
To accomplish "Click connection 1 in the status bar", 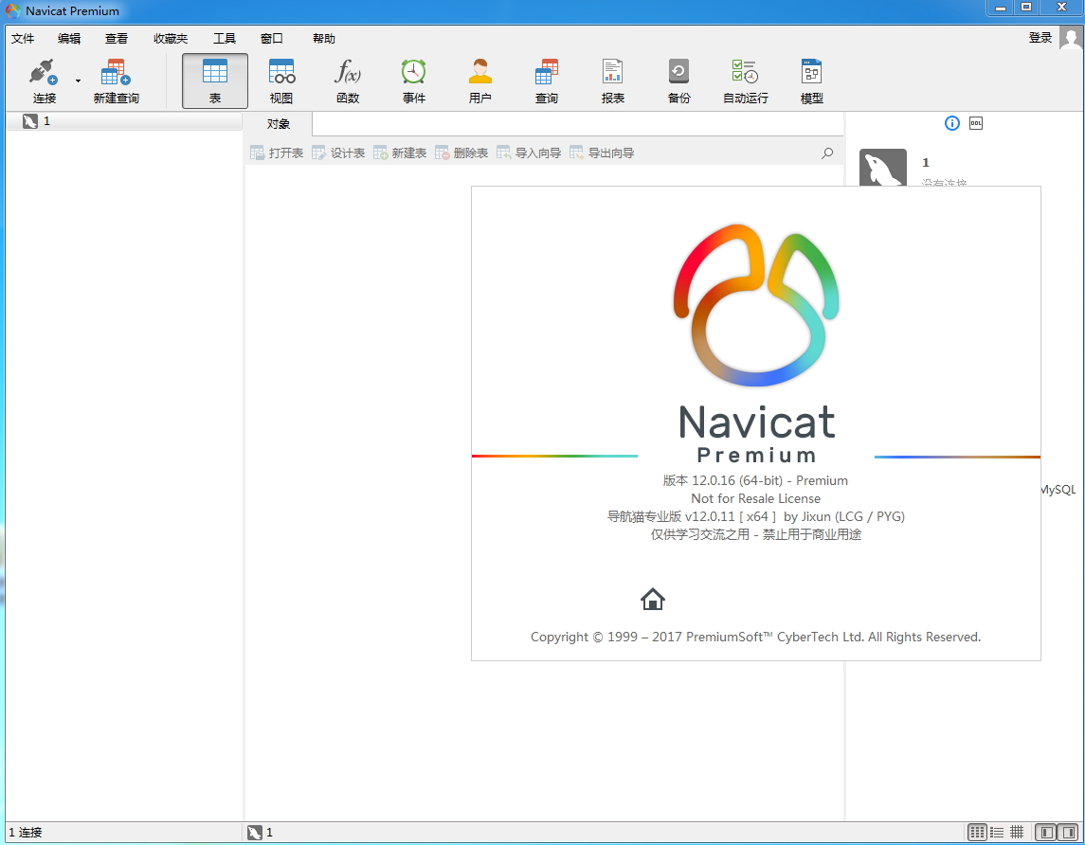I will [261, 833].
